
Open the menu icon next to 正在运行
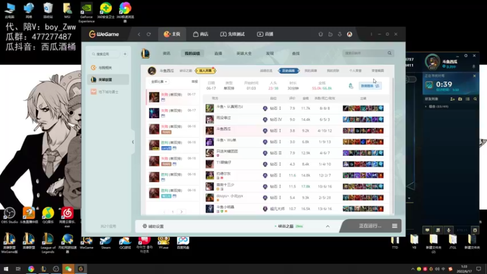click(394, 226)
